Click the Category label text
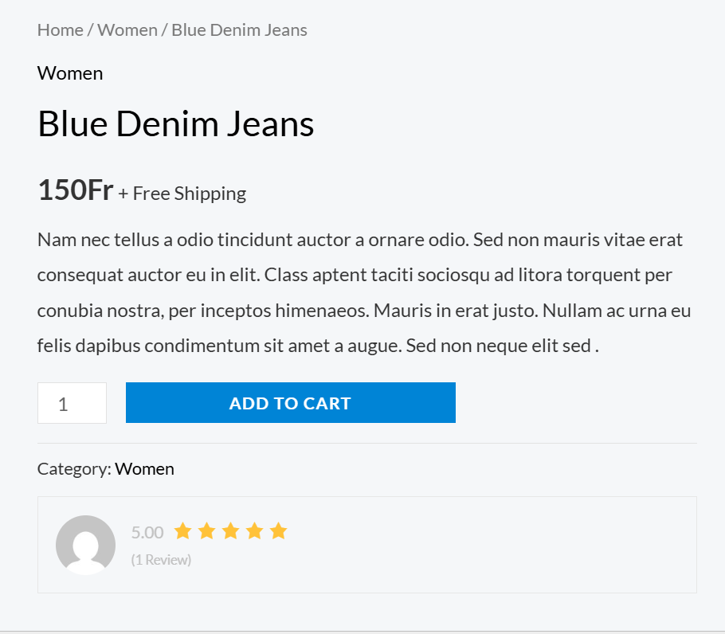This screenshot has width=725, height=634. 74,469
